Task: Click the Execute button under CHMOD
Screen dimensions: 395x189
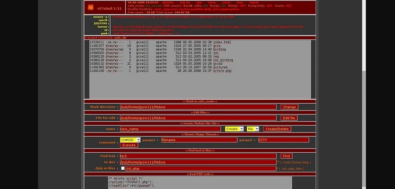Action: pyautogui.click(x=129, y=145)
